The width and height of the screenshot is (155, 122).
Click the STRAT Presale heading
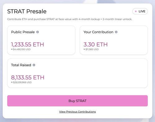(27, 11)
